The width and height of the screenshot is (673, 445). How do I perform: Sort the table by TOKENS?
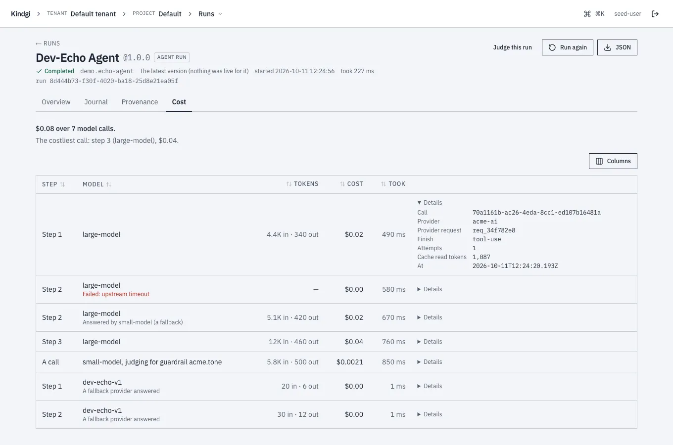[x=302, y=184]
